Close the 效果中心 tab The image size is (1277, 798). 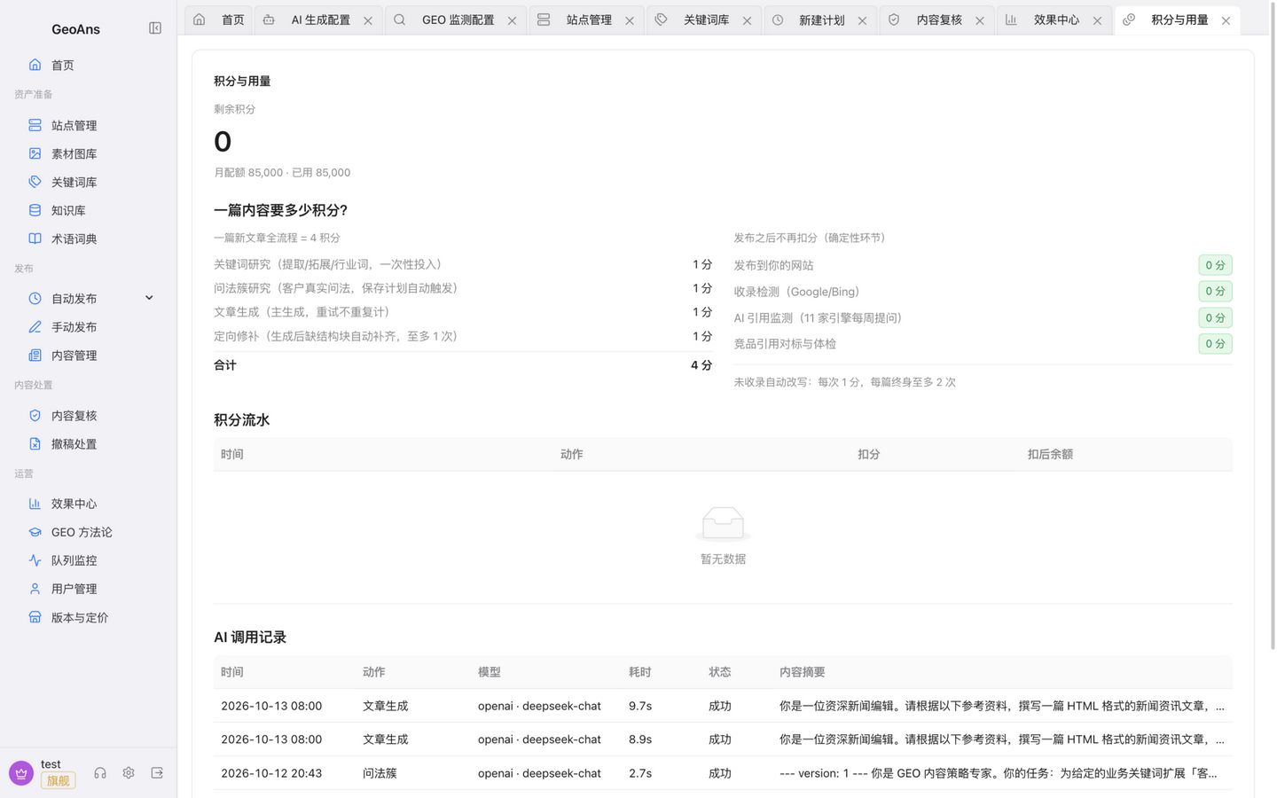(1097, 20)
